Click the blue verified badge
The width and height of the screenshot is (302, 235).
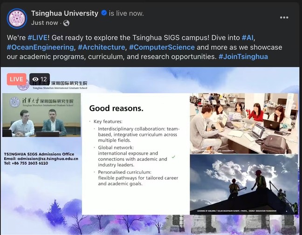[104, 13]
